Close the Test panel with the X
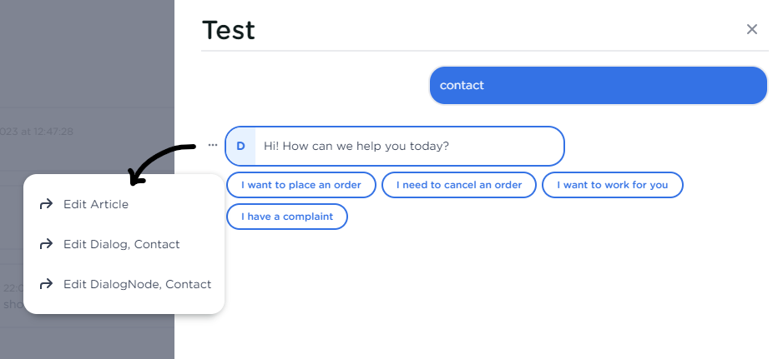Screen dimensions: 783x359 pyautogui.click(x=751, y=29)
